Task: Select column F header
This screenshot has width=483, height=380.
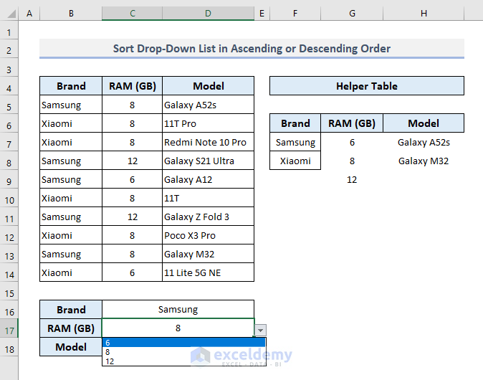Action: coord(295,14)
